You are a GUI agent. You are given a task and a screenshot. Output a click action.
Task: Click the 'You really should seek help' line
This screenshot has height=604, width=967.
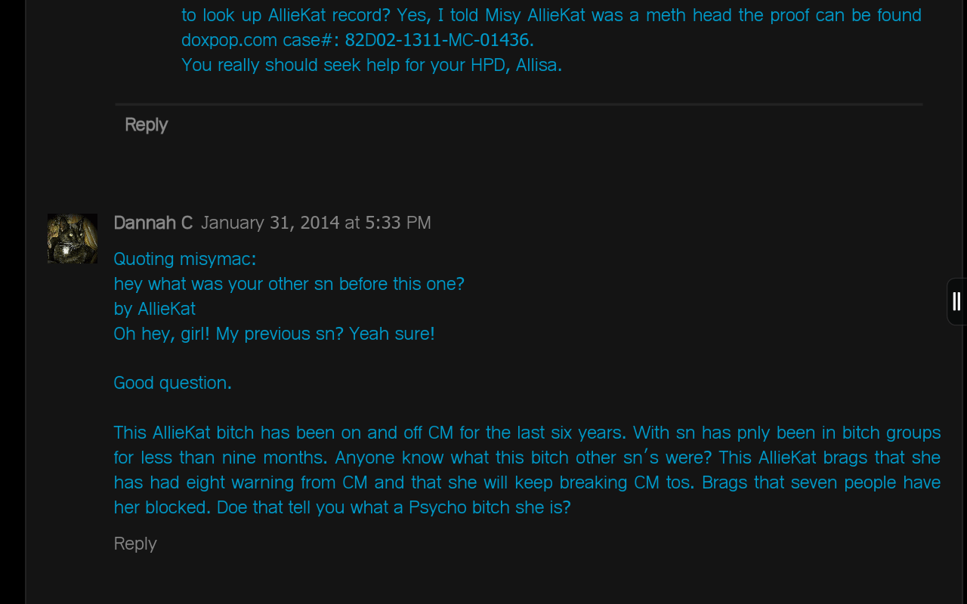pos(372,65)
